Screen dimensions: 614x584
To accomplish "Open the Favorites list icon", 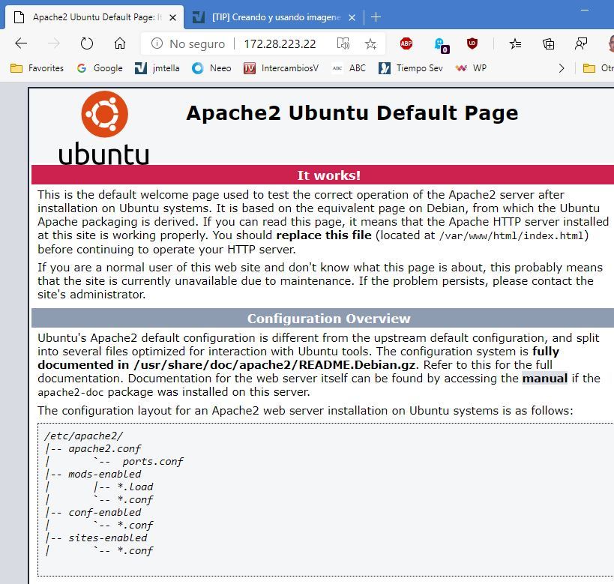I will pyautogui.click(x=515, y=43).
